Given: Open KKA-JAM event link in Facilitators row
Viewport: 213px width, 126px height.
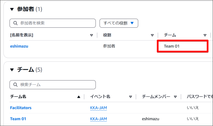Looking at the screenshot, I should (98, 108).
